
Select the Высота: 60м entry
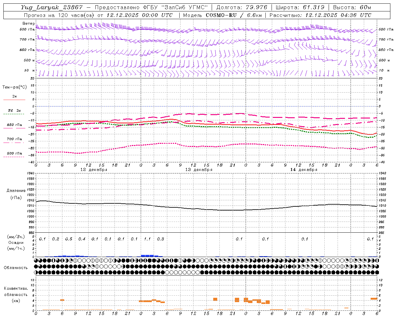[x=352, y=7]
